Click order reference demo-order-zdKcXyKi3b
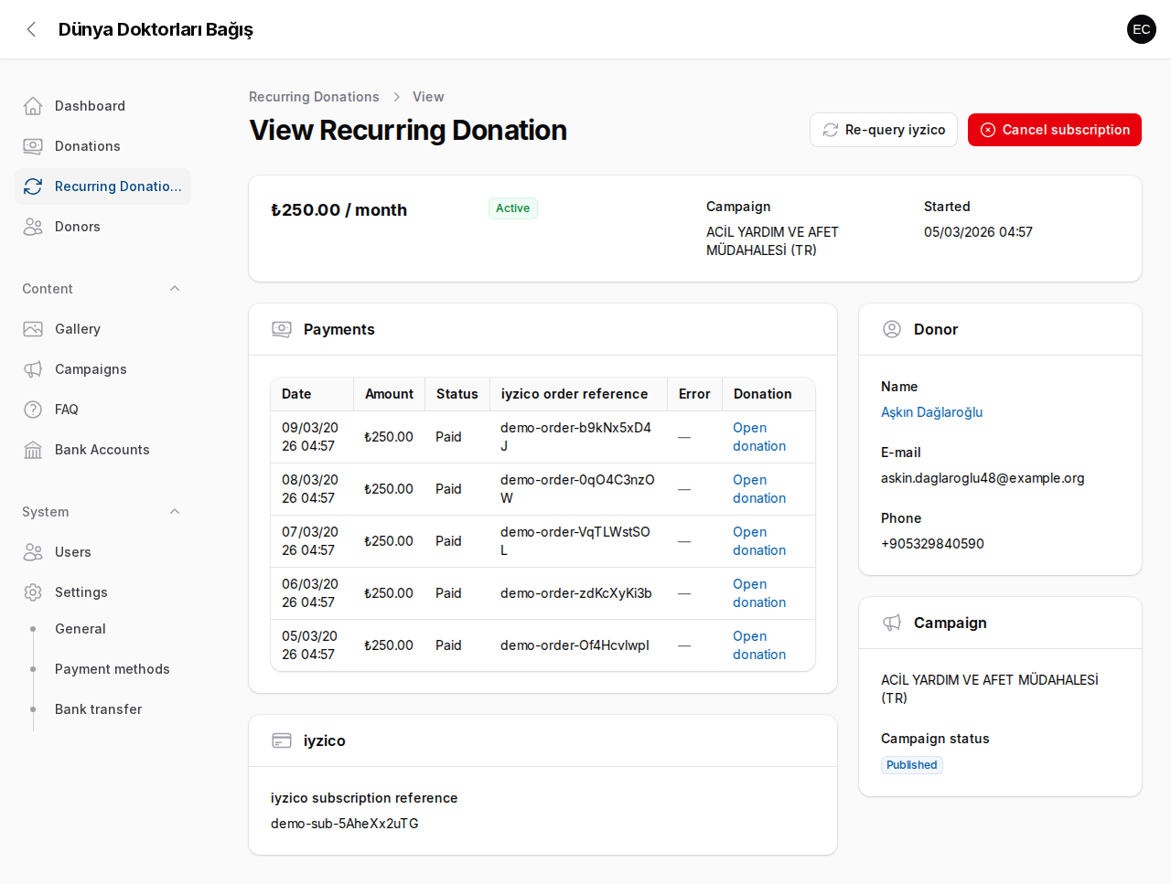Image resolution: width=1171 pixels, height=884 pixels. (x=576, y=593)
